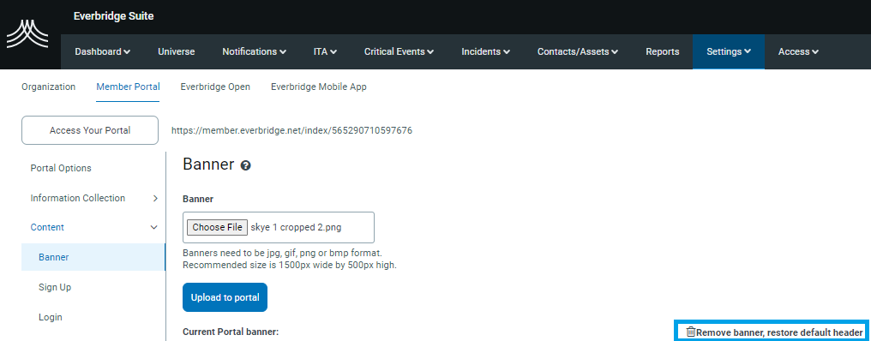Open the Settings dropdown menu
This screenshot has height=341, width=871.
(728, 51)
